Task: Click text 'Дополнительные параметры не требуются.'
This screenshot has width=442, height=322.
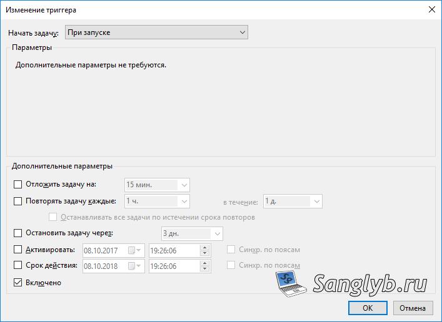Action: click(91, 65)
